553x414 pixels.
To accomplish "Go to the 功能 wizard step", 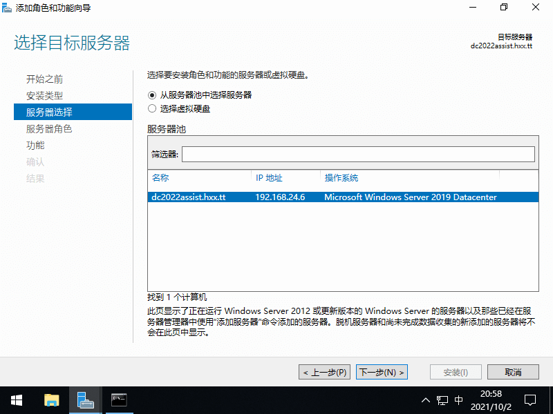I will pyautogui.click(x=35, y=146).
